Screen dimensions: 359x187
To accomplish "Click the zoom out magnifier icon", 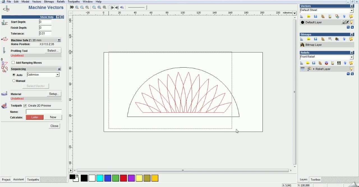I will (x=82, y=8).
